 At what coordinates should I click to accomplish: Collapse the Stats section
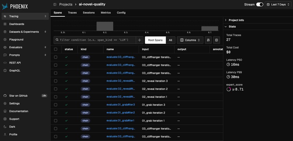click(258, 27)
